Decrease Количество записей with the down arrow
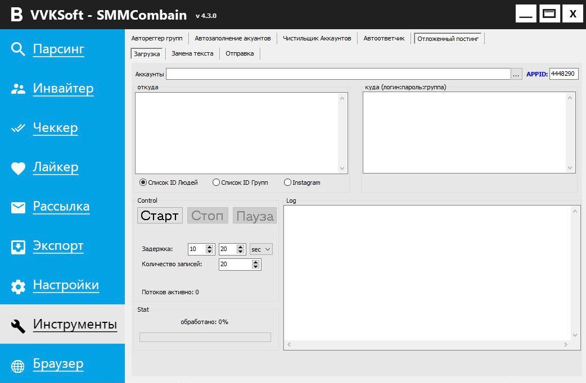The image size is (586, 383). pyautogui.click(x=256, y=267)
